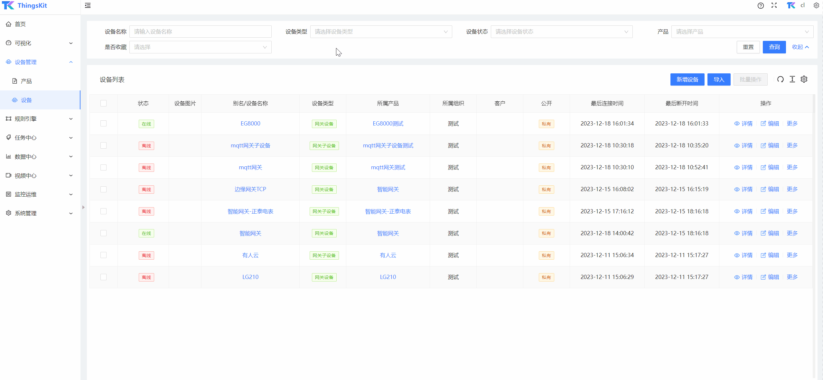Open 设备类型 filter dropdown
The height and width of the screenshot is (380, 823).
tap(381, 32)
